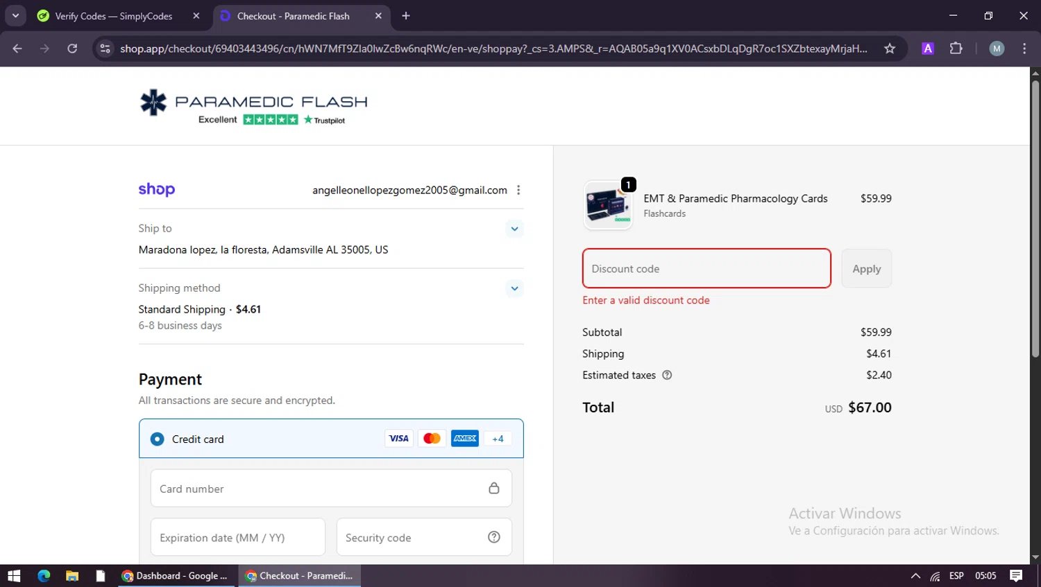Expand the Ship to address section
The width and height of the screenshot is (1041, 587).
tap(514, 229)
